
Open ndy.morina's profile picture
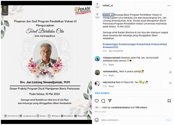97,83
